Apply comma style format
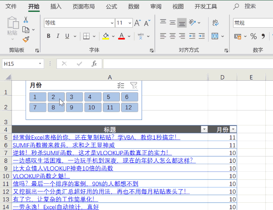This screenshot has height=210, width=273. coord(263,36)
